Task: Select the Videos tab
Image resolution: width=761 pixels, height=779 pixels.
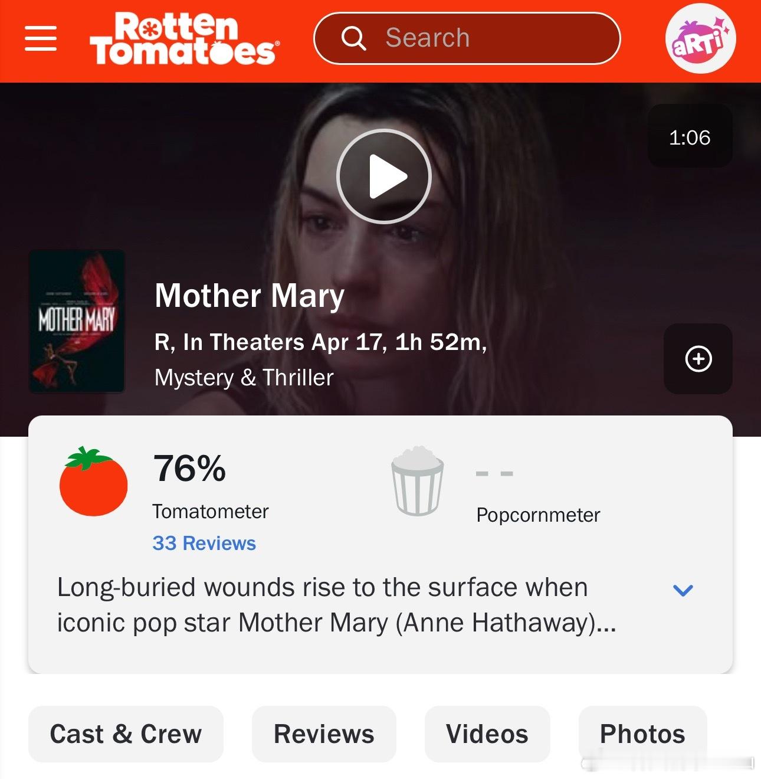Action: tap(487, 734)
